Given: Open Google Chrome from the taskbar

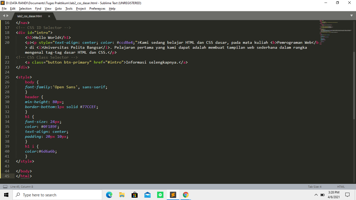Looking at the screenshot, I should [x=186, y=195].
